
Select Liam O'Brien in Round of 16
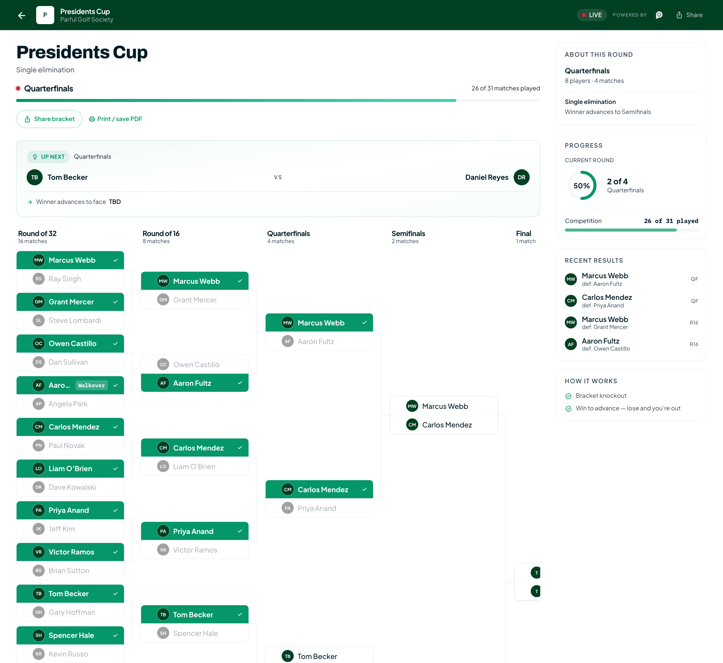[x=195, y=466]
